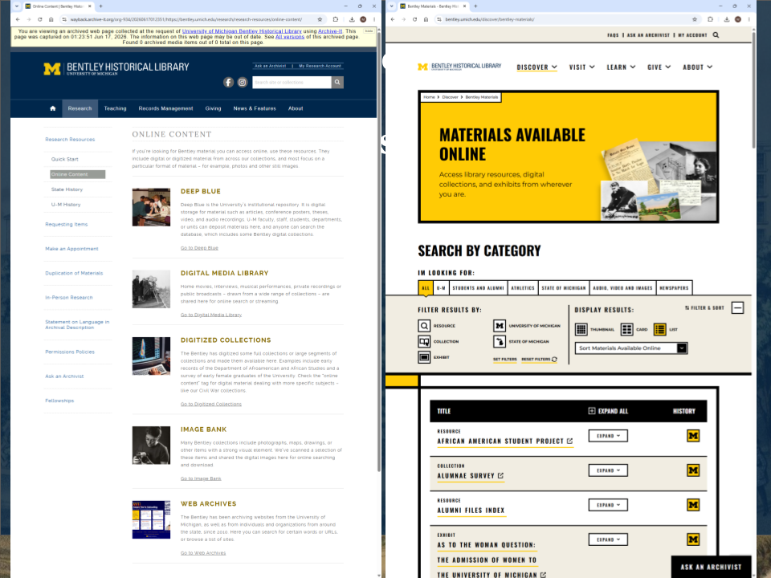This screenshot has height=578, width=771.
Task: Click the Deep Blue thumbnail image
Action: (x=151, y=207)
